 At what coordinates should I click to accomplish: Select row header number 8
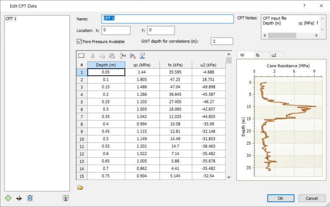point(82,124)
